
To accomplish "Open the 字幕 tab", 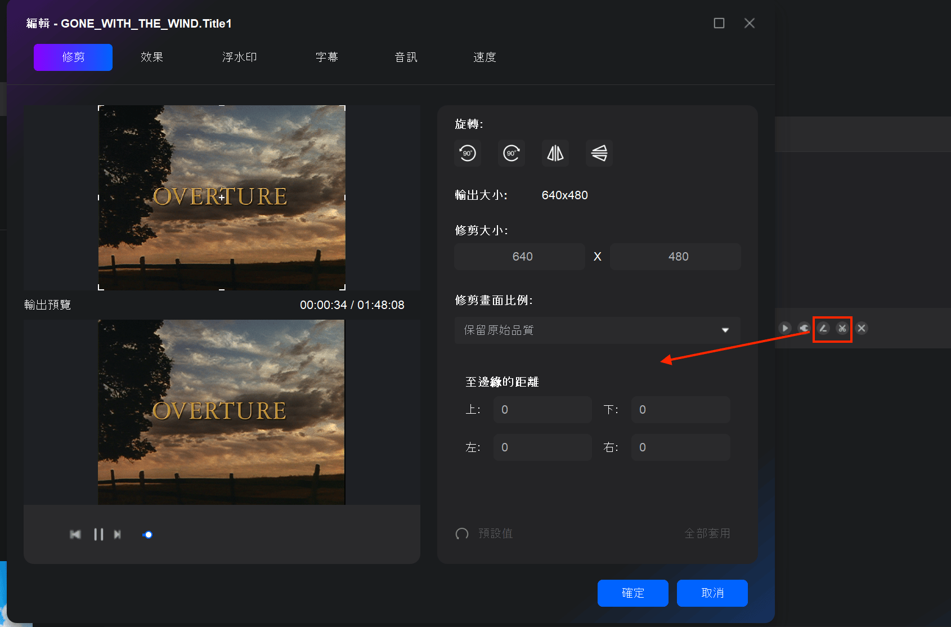I will pos(327,57).
